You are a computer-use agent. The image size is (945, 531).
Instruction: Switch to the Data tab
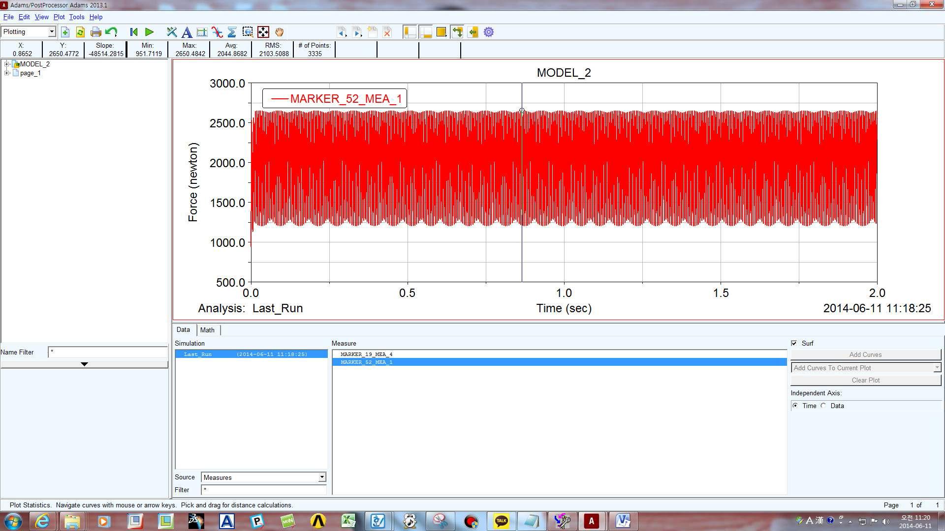183,330
